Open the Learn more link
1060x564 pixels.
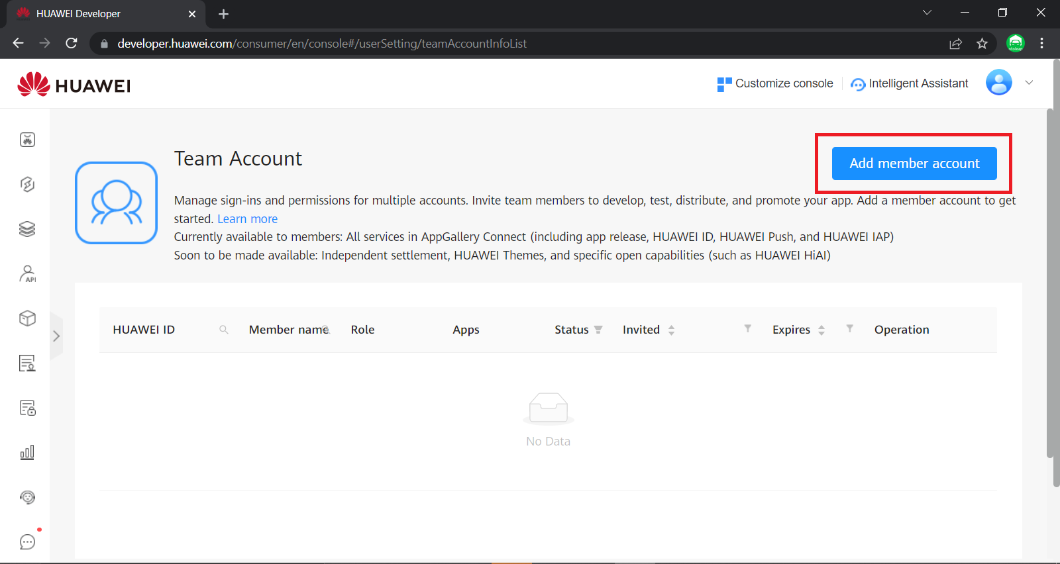[247, 219]
